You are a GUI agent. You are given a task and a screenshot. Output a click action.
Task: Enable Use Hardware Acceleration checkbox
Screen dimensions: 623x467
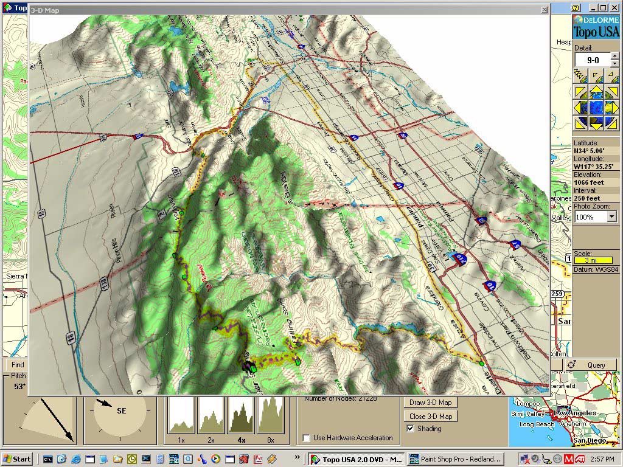pos(307,438)
